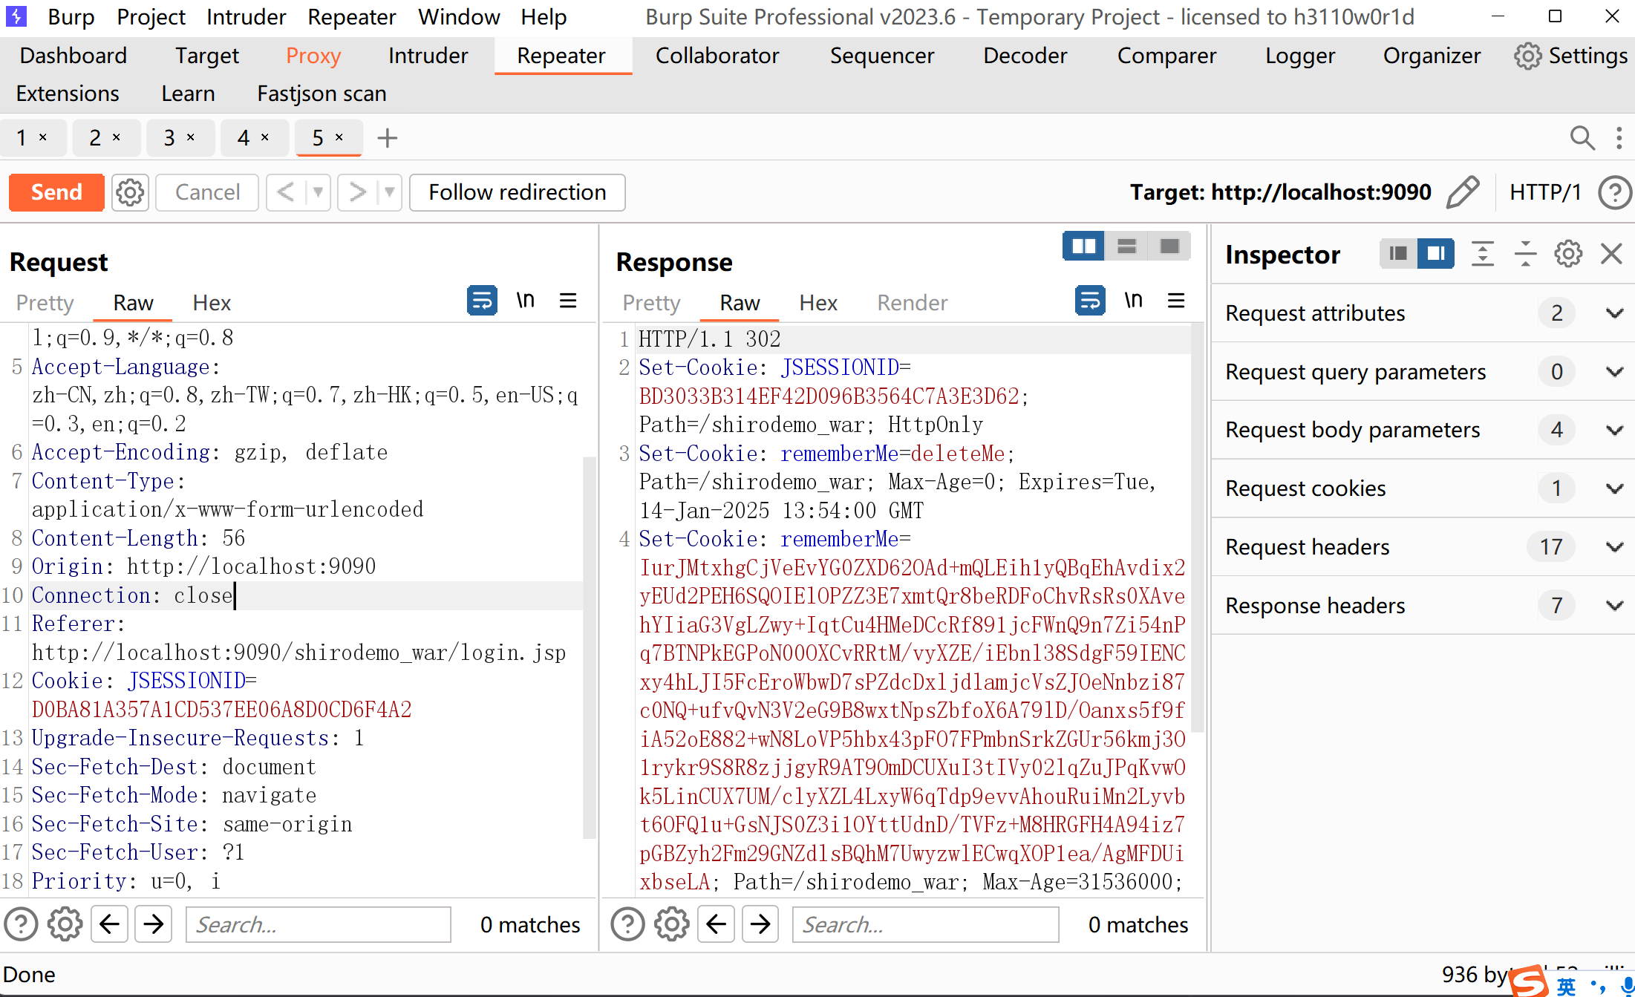Dock the Inspector on the right side
This screenshot has width=1635, height=997.
[x=1436, y=254]
